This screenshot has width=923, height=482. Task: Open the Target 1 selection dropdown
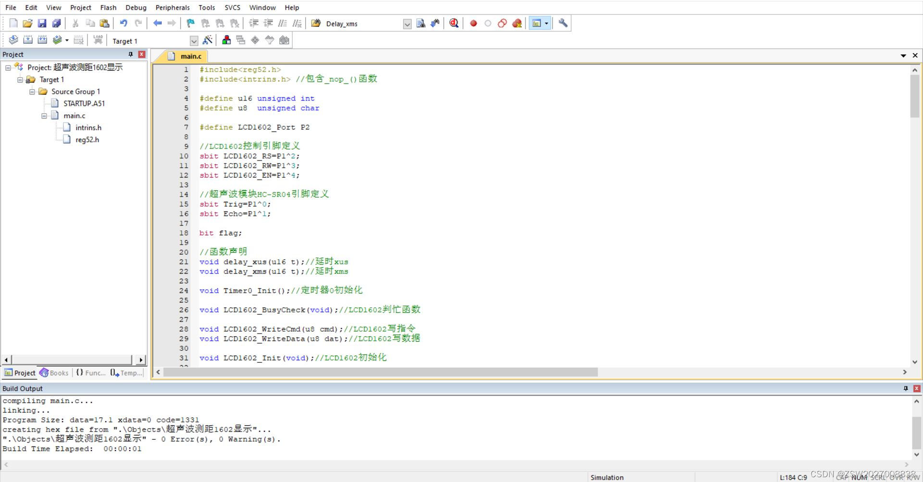pyautogui.click(x=194, y=41)
